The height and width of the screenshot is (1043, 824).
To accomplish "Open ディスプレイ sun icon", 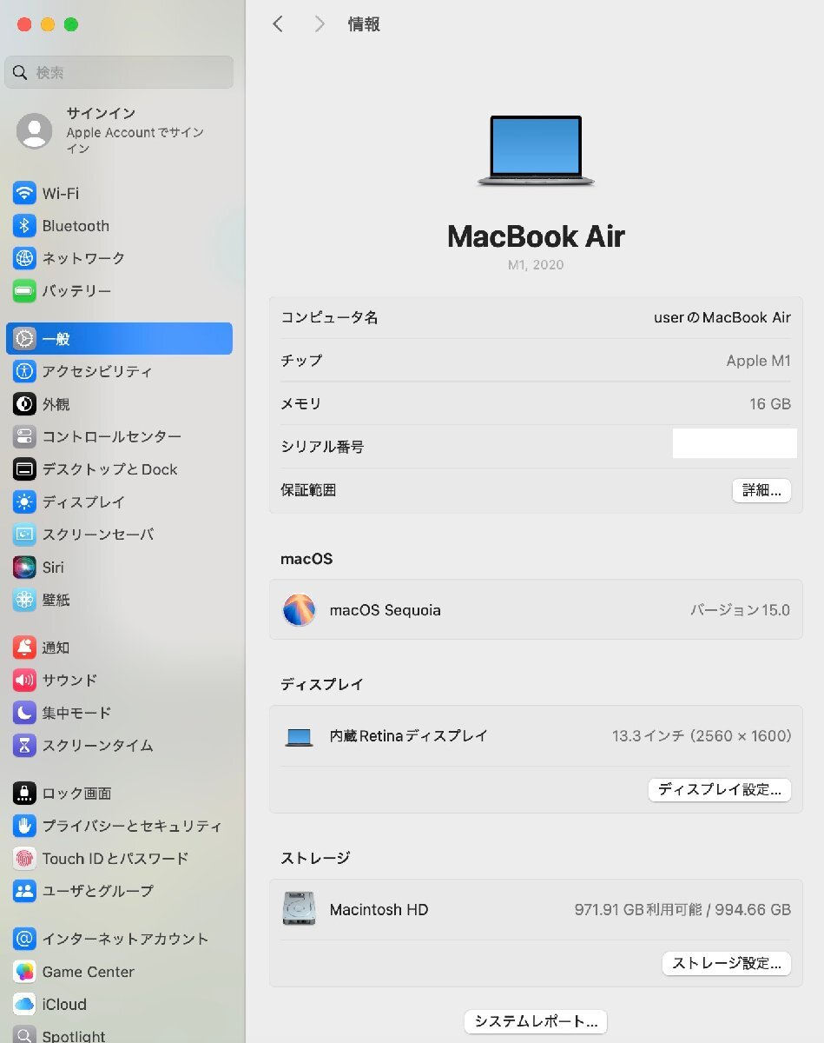I will tap(24, 502).
